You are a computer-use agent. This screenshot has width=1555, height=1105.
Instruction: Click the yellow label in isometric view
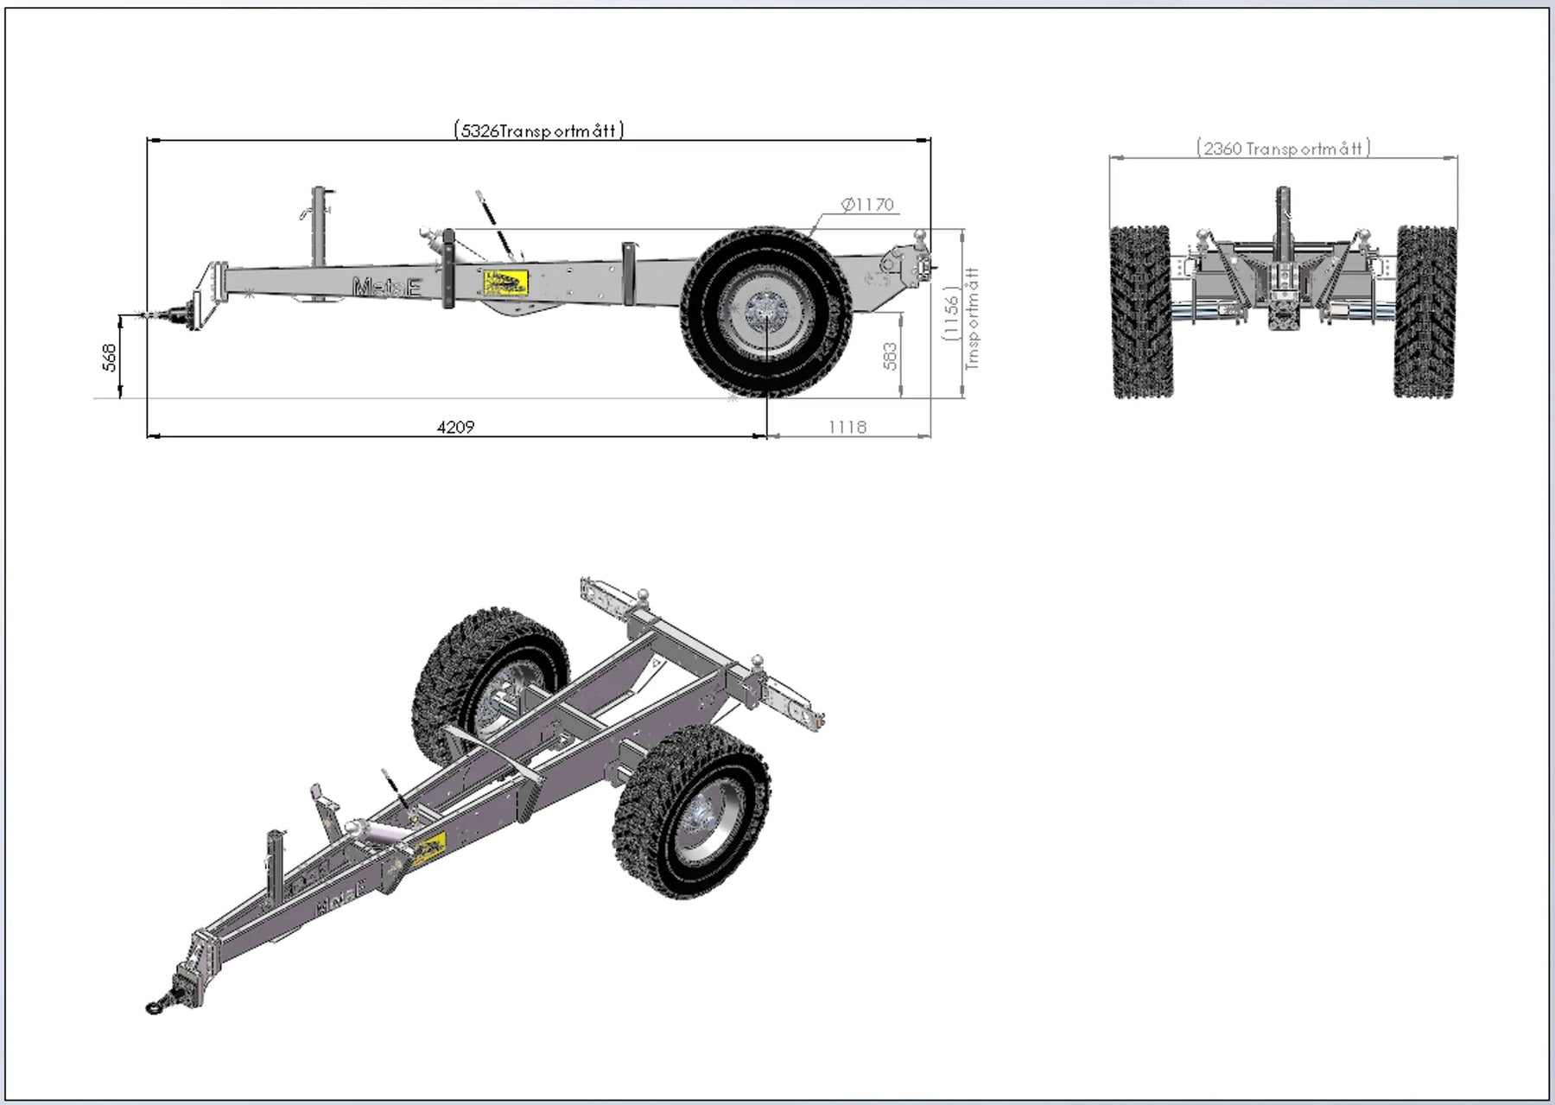(x=429, y=848)
